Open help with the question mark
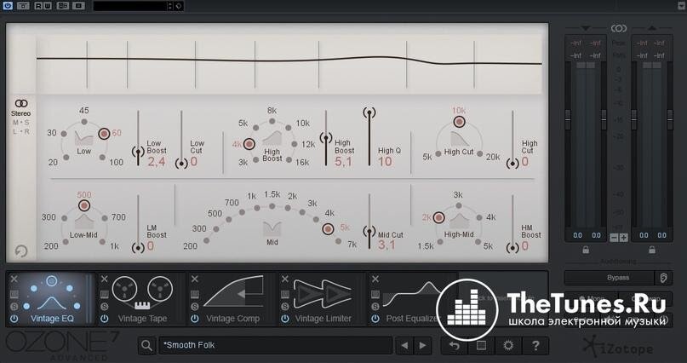Screen dimensions: 687x363 [x=535, y=345]
